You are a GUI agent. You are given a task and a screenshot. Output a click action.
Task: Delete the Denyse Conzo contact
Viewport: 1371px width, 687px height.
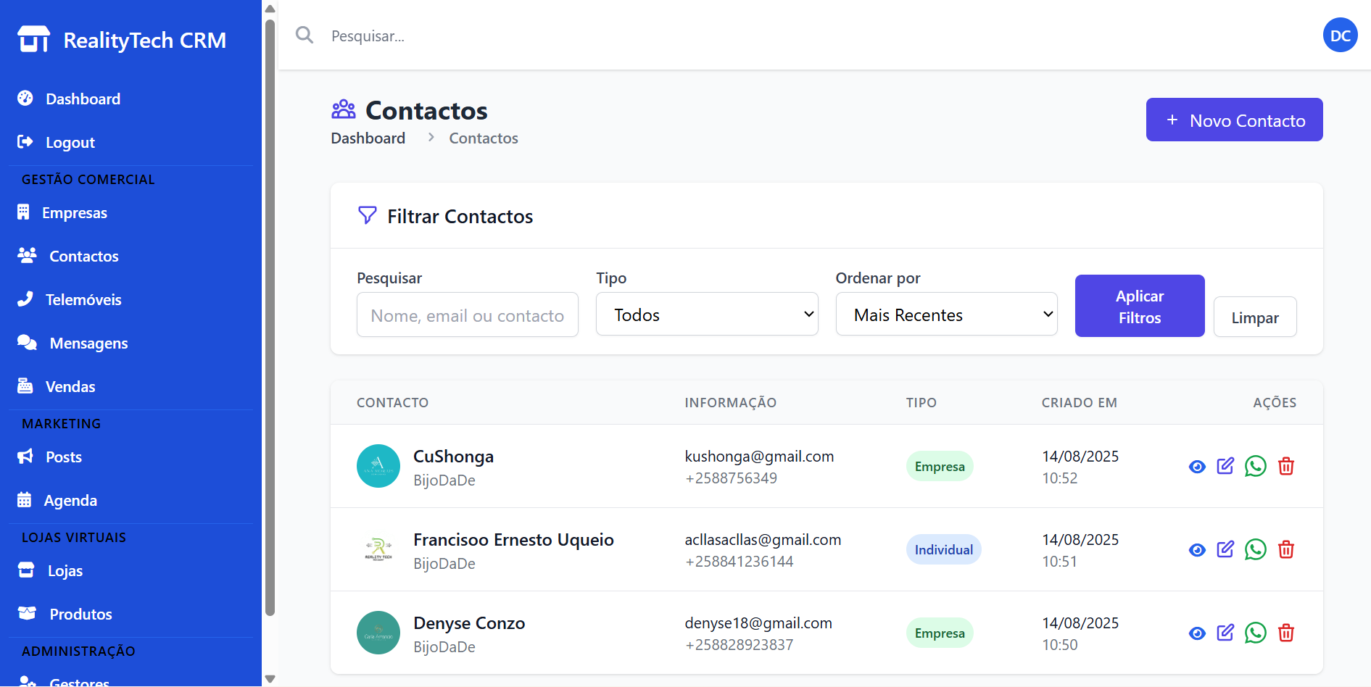(x=1286, y=633)
